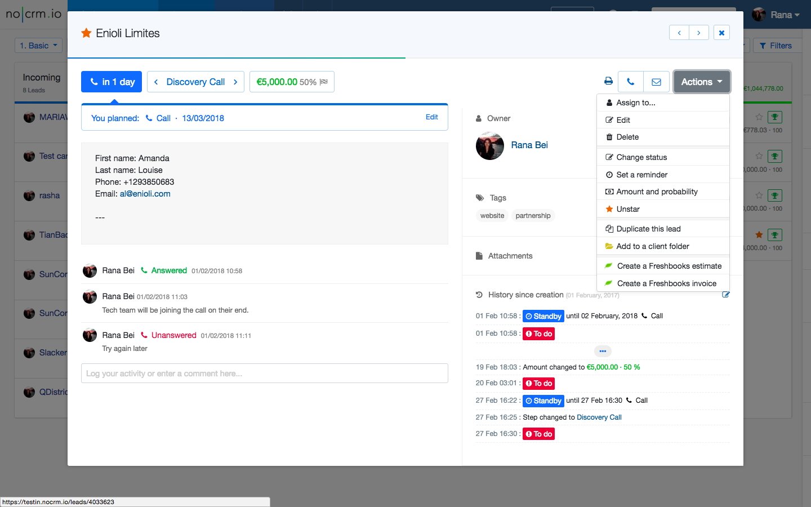Click the al@enioli.com email link

[x=145, y=194]
